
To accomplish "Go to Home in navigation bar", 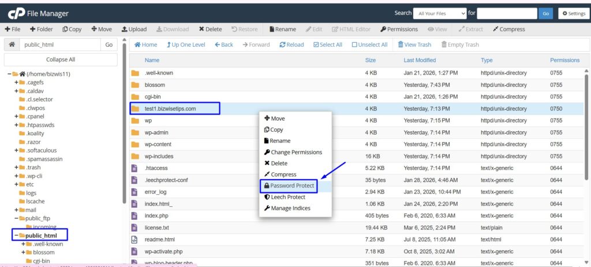I will click(146, 44).
